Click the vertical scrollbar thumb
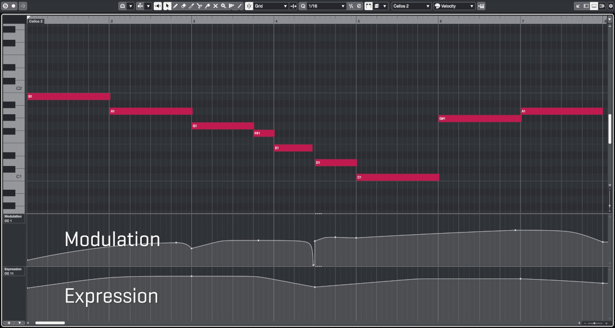This screenshot has width=615, height=328. tap(609, 129)
